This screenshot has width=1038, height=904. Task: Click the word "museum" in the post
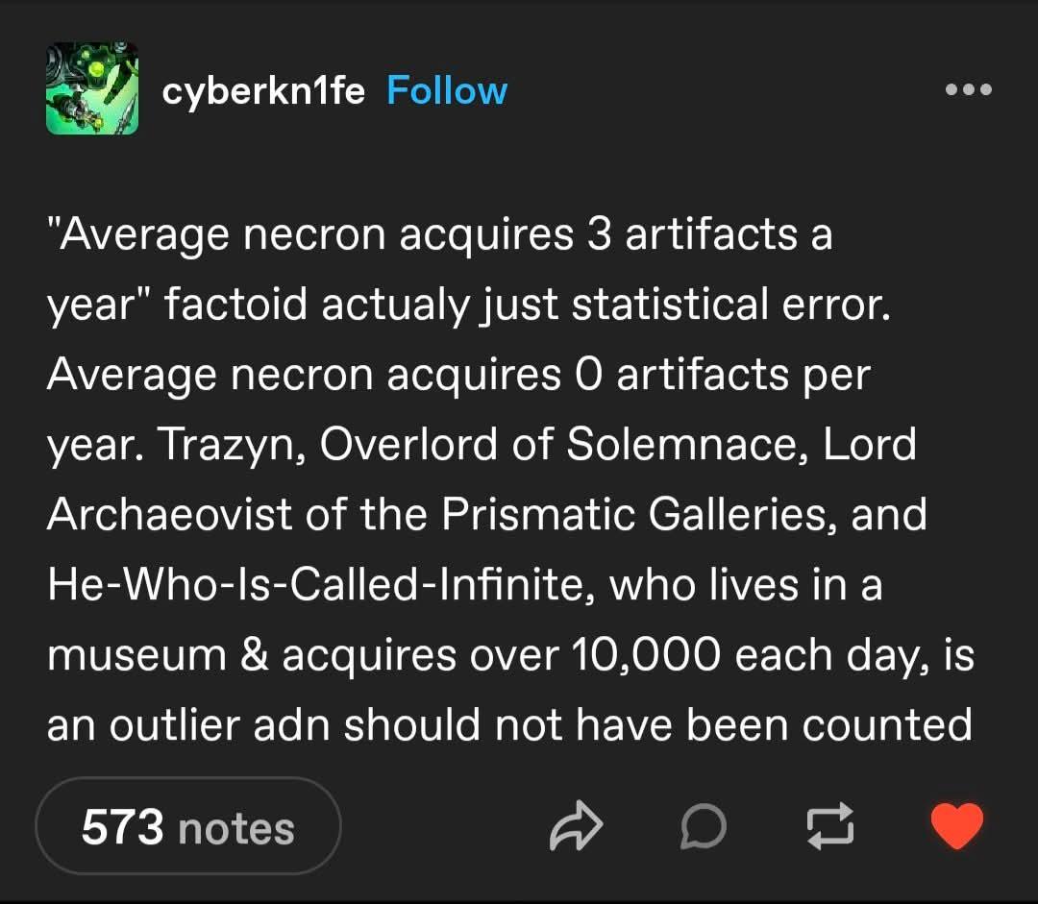click(139, 655)
